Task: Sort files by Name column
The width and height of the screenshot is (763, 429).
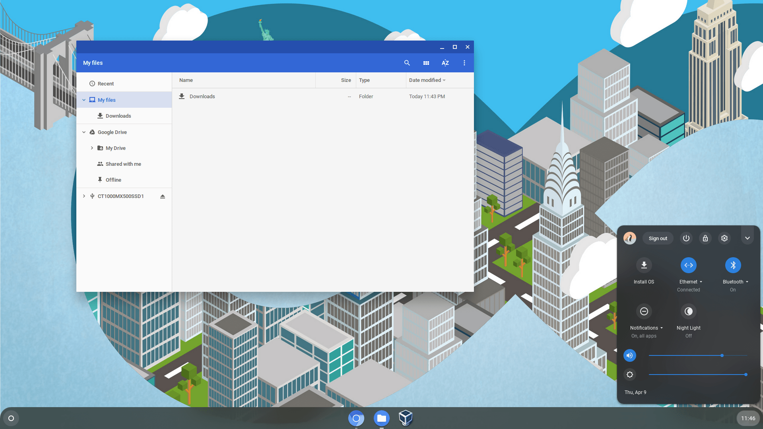Action: (244, 80)
